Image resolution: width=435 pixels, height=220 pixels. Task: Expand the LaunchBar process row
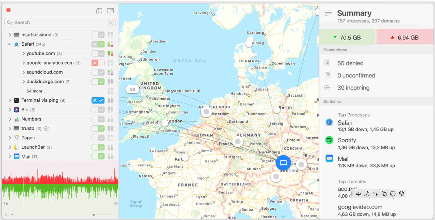[10, 147]
